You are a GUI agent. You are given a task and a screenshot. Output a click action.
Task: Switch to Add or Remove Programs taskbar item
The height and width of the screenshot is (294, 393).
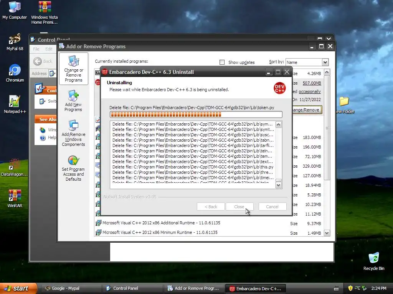194,288
